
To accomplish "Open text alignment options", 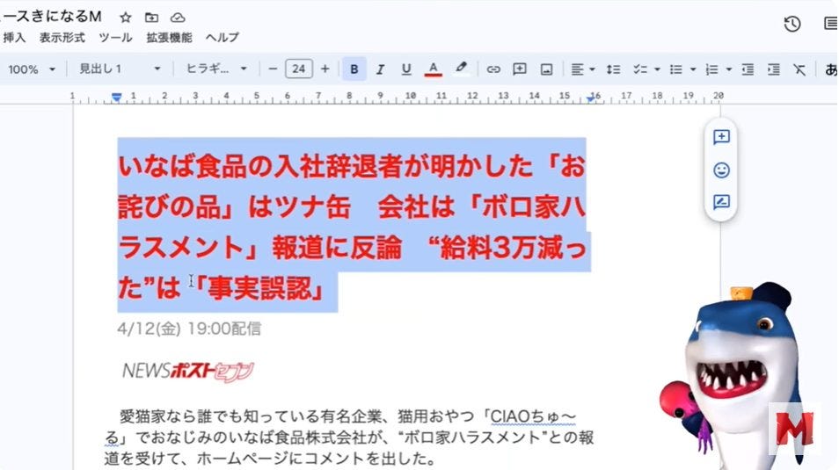I will pyautogui.click(x=582, y=69).
